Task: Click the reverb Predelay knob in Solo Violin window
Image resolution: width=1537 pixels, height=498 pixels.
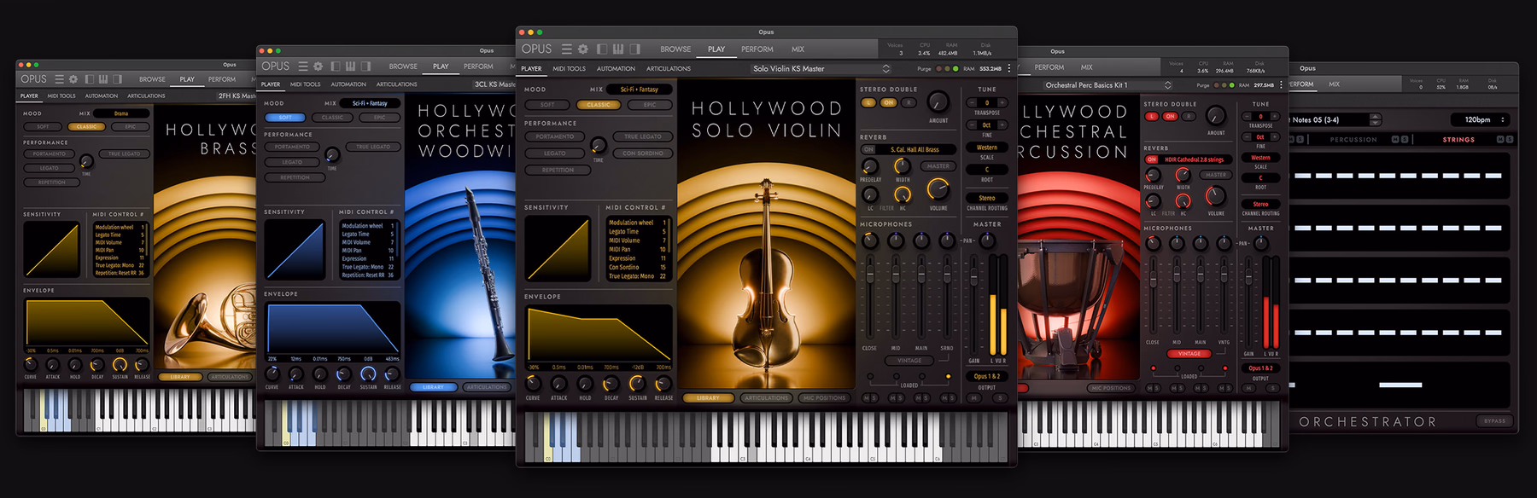Action: pos(870,166)
